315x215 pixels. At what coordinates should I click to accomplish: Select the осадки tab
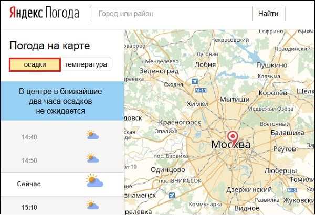[35, 64]
